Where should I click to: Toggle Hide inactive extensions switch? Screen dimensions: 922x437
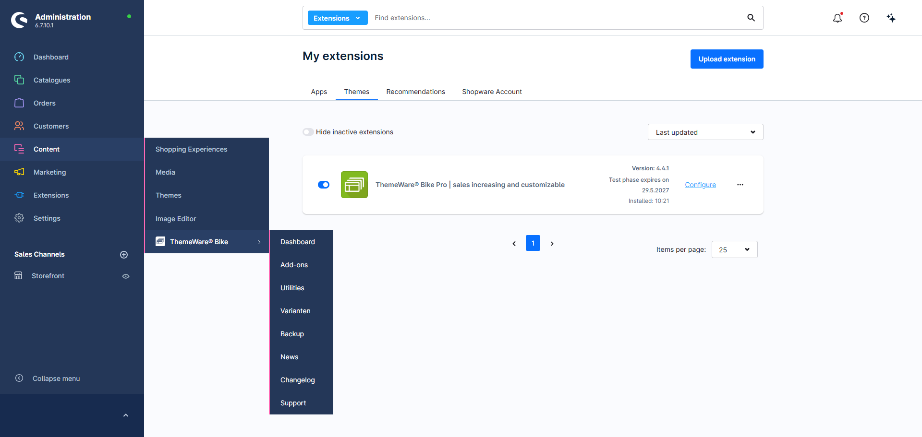pos(308,132)
